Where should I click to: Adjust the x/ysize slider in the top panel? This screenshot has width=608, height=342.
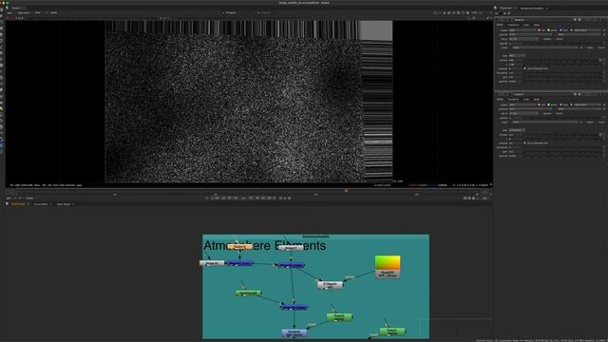tap(562, 60)
